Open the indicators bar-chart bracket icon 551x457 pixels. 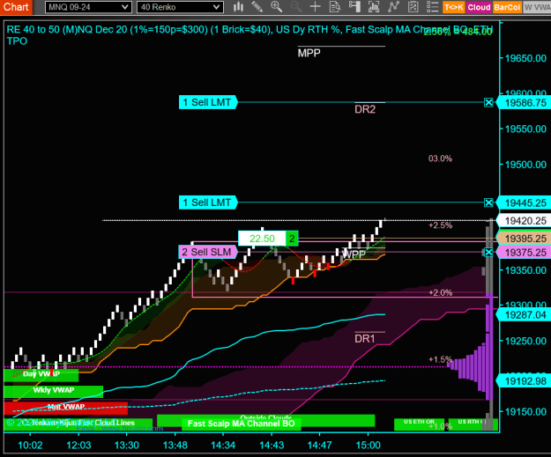click(x=374, y=7)
